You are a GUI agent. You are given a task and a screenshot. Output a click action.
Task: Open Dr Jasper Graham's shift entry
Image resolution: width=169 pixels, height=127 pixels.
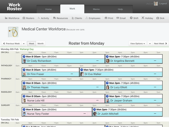[134, 99]
